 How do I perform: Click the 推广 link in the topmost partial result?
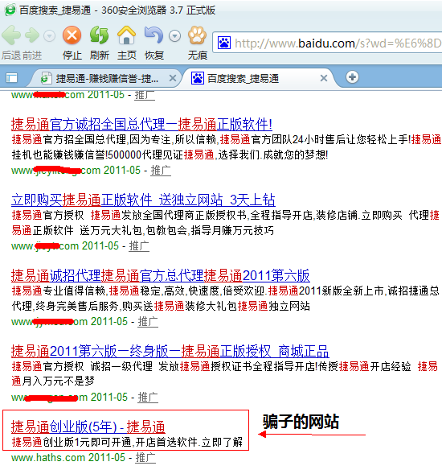(x=145, y=95)
